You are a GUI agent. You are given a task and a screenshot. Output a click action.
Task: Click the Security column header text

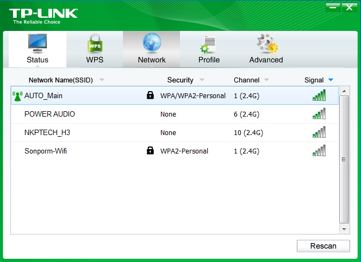(180, 80)
